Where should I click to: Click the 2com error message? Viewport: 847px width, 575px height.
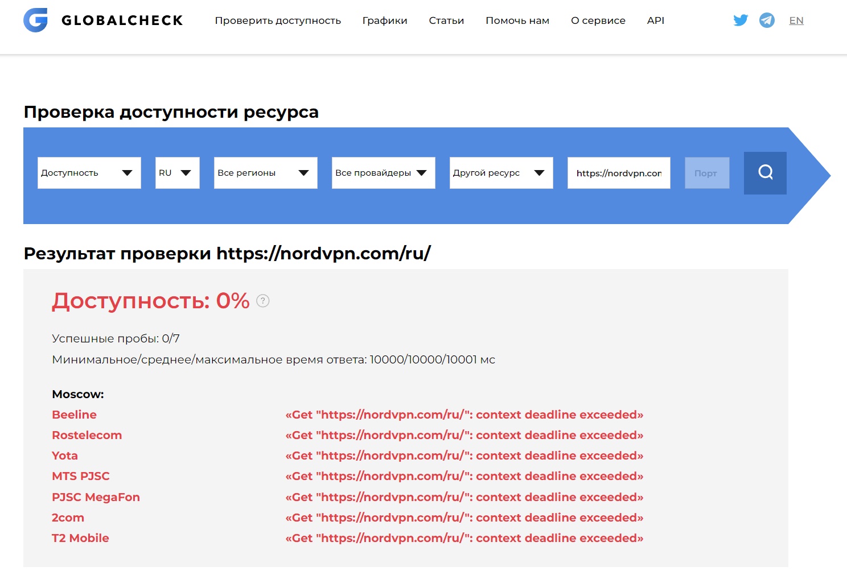464,518
